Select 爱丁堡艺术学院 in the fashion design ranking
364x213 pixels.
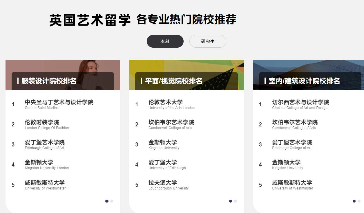tap(45, 142)
